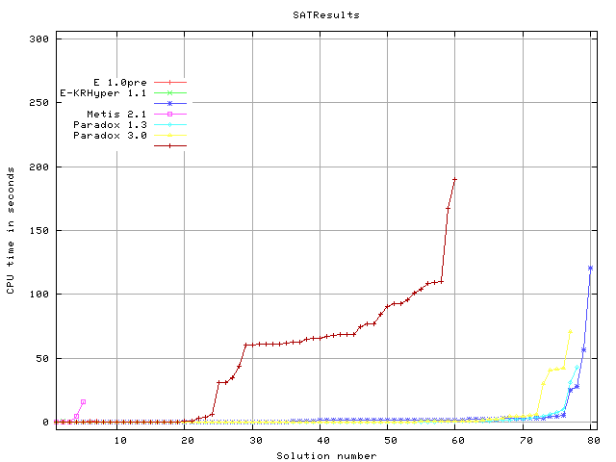Click the E-KRHyper 1.1 legend label
This screenshot has height=462, width=616.
coord(103,93)
